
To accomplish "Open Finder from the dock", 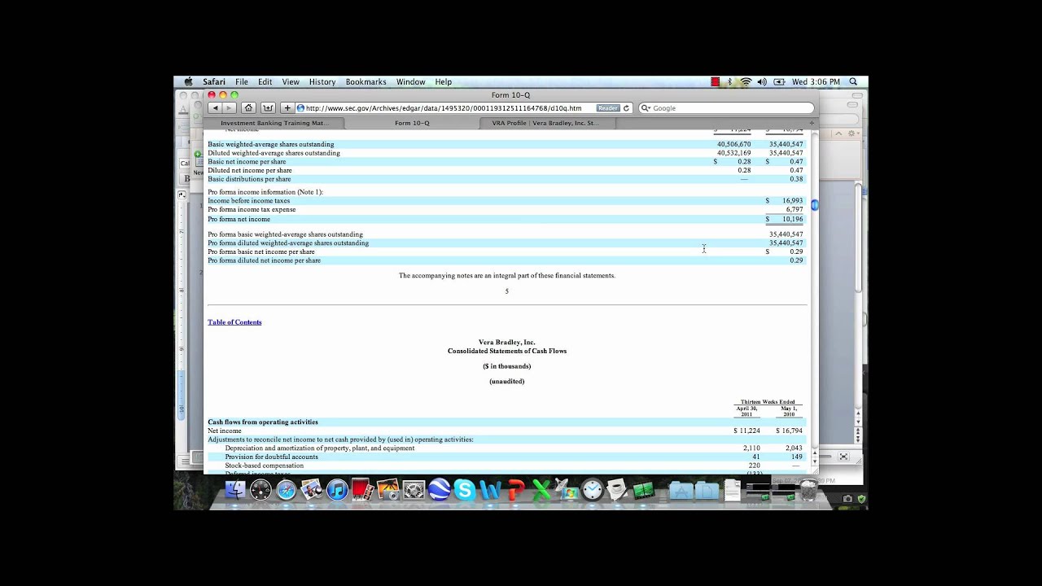I will (236, 490).
